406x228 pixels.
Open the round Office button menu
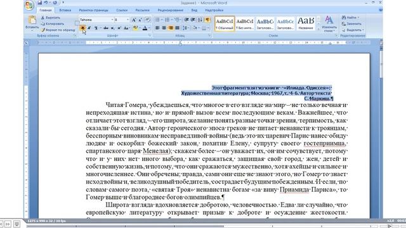pos(29,5)
